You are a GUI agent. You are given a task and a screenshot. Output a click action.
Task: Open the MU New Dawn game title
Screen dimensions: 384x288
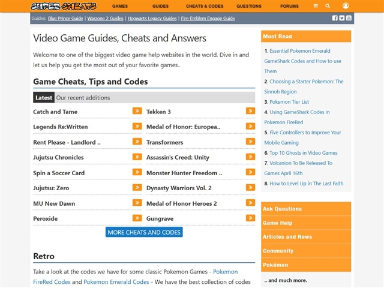click(54, 204)
